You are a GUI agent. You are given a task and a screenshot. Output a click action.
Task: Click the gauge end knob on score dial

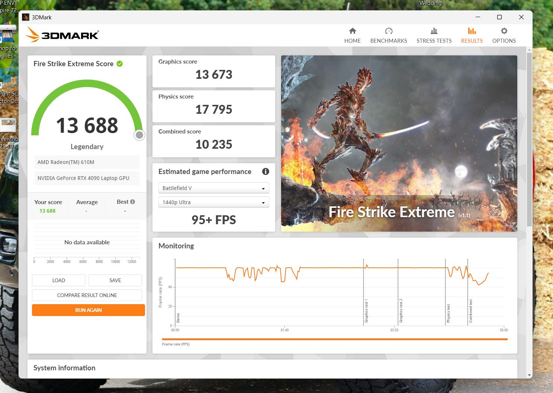pos(139,135)
